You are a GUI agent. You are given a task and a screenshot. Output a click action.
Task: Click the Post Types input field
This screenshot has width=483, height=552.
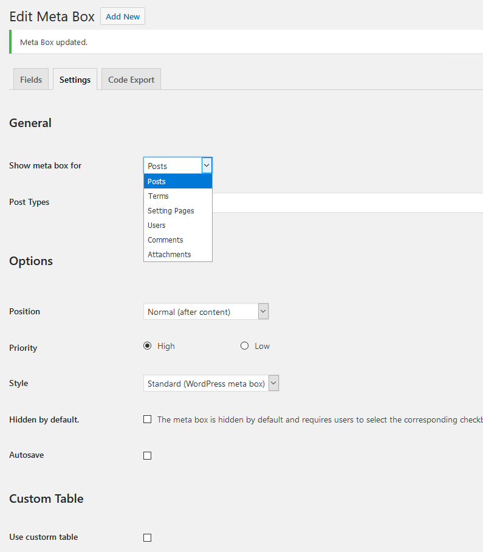point(346,202)
